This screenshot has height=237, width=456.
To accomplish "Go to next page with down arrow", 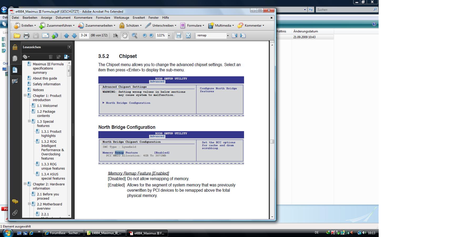I will tap(74, 36).
